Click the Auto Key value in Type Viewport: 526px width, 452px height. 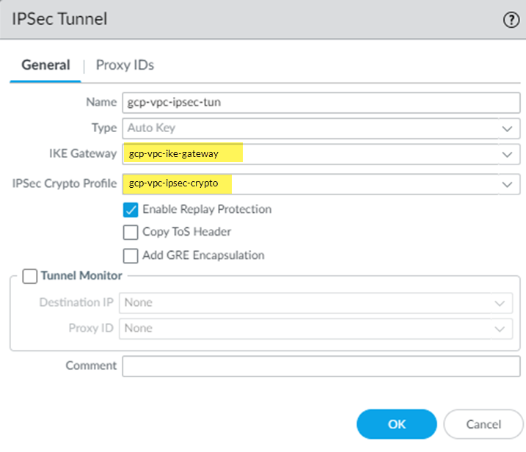point(152,128)
